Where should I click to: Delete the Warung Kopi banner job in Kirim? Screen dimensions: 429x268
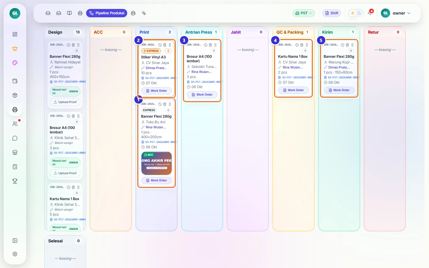347,45
